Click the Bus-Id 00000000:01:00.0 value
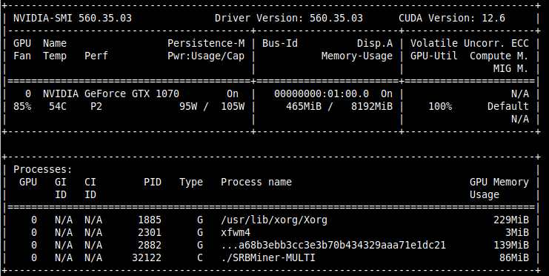This screenshot has height=276, width=549. pyautogui.click(x=322, y=93)
